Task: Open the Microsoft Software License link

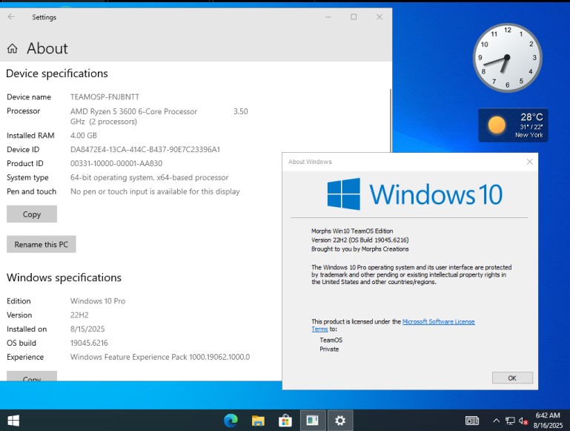Action: tap(438, 321)
